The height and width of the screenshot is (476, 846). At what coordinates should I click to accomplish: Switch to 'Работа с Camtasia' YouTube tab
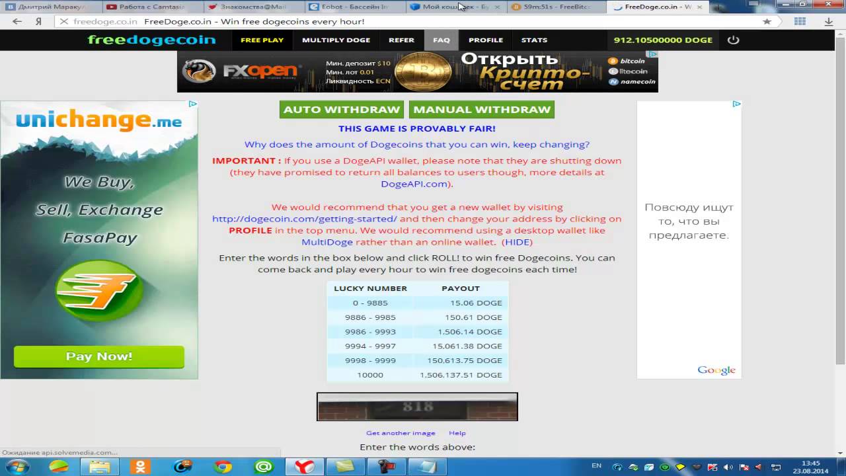(x=152, y=7)
